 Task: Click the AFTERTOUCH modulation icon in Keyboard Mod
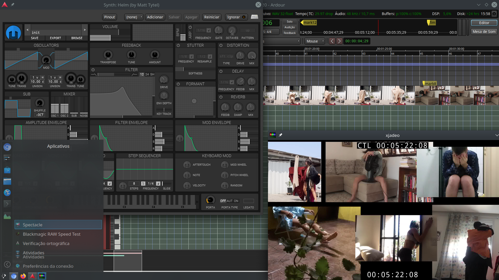[187, 165]
